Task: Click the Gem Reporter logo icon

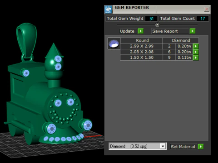Action: coord(108,10)
